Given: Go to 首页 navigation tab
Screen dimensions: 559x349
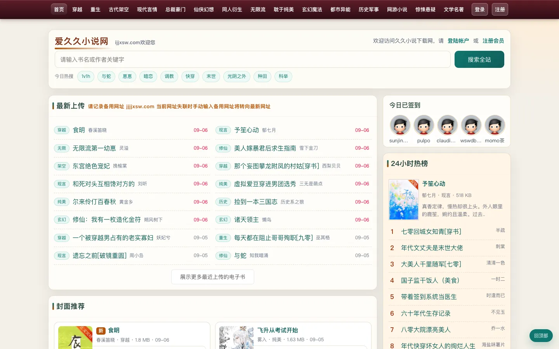Looking at the screenshot, I should coord(59,9).
